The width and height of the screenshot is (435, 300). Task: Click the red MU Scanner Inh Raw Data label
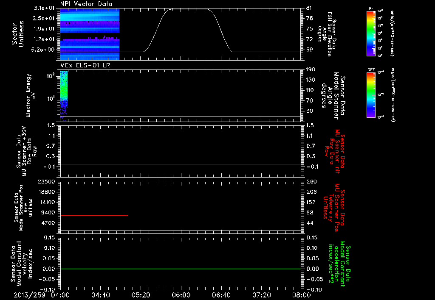pyautogui.click(x=334, y=151)
